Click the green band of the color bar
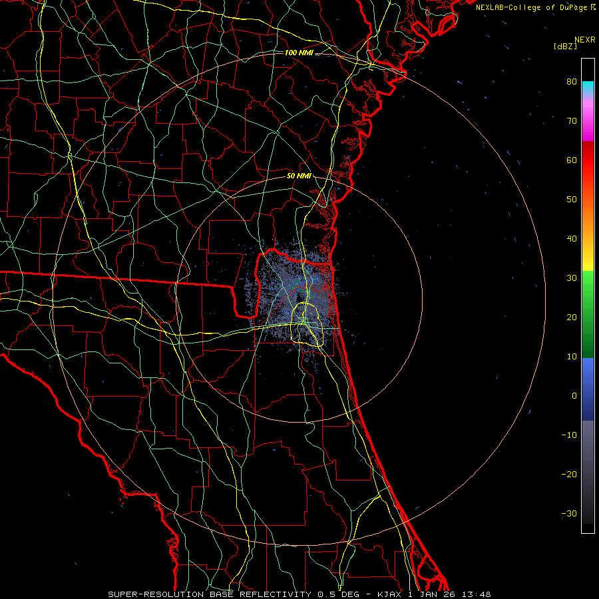This screenshot has height=599, width=599. [588, 314]
